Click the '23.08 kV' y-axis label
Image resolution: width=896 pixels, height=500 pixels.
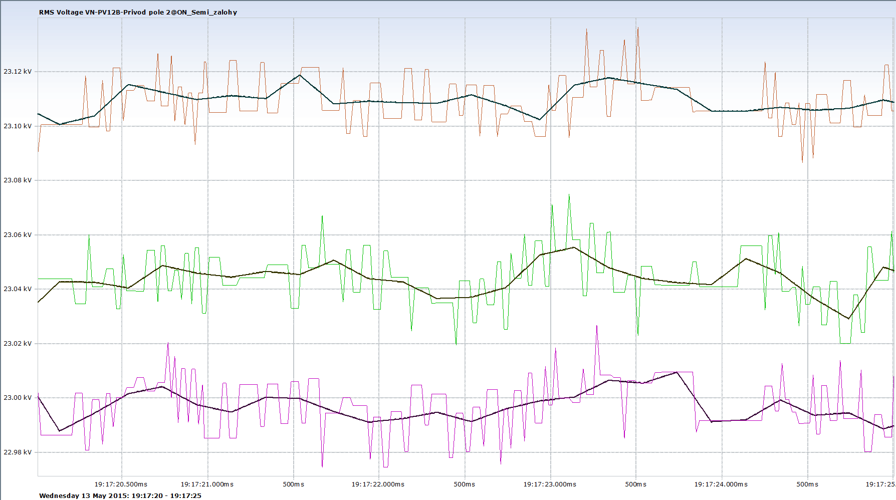[18, 180]
